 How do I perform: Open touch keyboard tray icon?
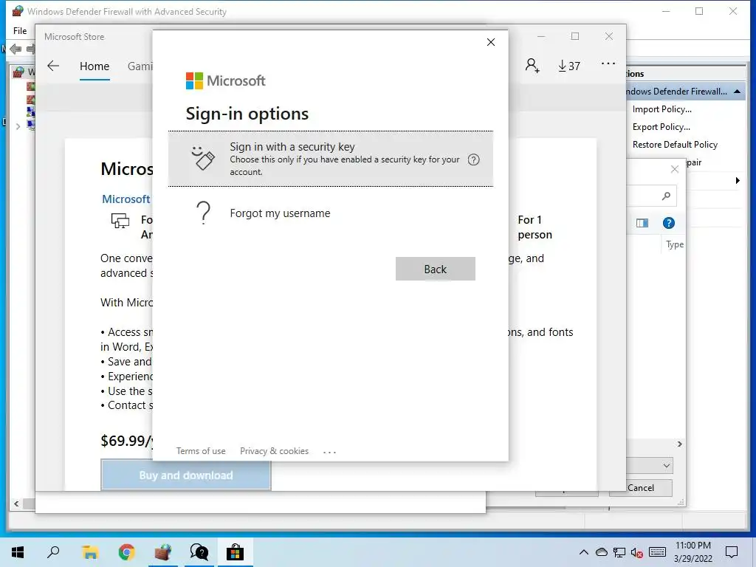(657, 552)
